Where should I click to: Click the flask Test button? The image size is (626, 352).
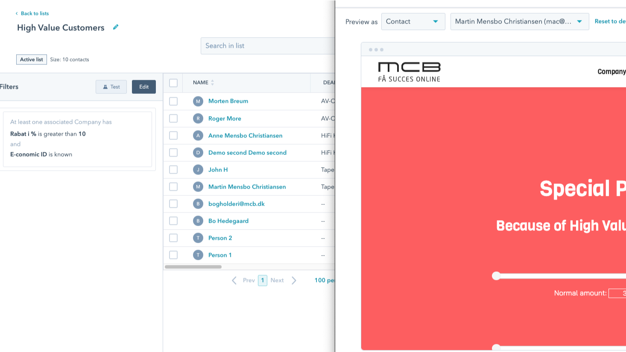(111, 87)
